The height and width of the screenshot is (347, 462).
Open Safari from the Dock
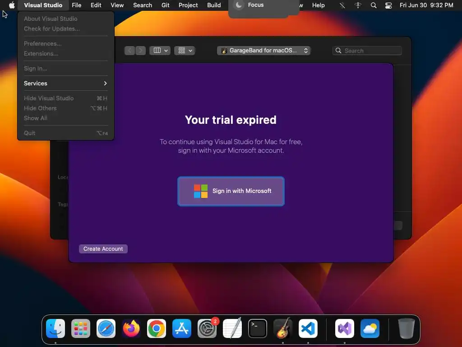[106, 328]
